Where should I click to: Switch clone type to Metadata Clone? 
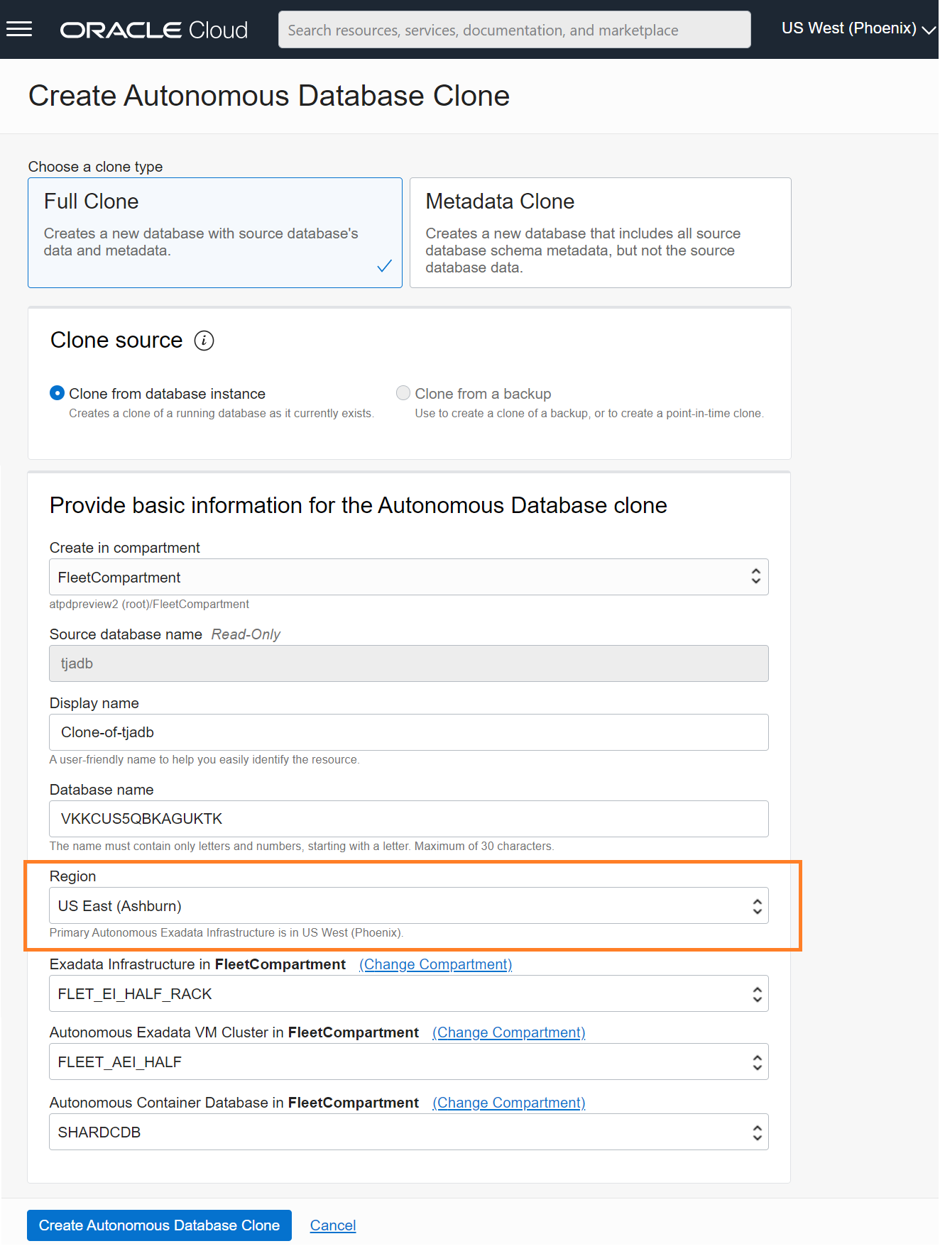(x=599, y=233)
